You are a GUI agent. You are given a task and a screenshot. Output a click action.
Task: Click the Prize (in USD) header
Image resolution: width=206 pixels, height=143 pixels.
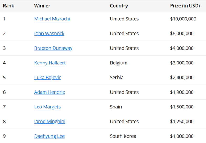pos(185,6)
